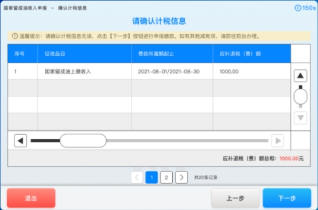Screen dimensions: 318x210
Task: Click the horizontal scrollbar thumb
Action: (83, 141)
